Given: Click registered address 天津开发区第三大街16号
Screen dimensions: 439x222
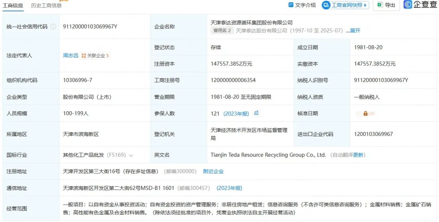Looking at the screenshot, I should tap(91, 171).
